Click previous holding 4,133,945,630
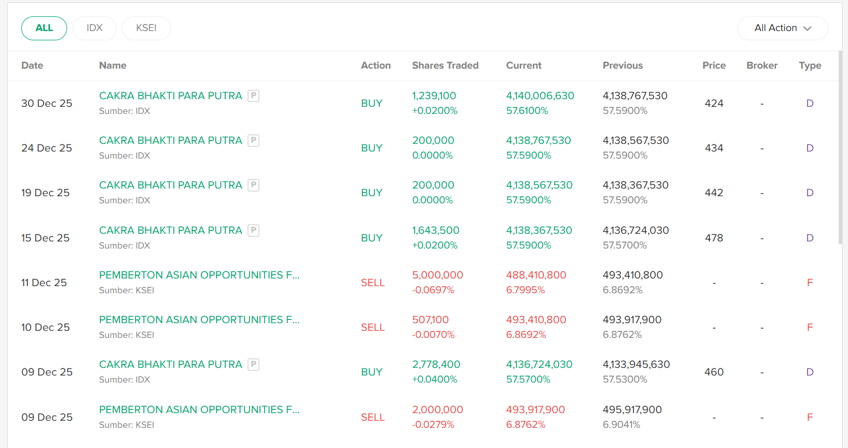The width and height of the screenshot is (848, 448). pyautogui.click(x=636, y=365)
